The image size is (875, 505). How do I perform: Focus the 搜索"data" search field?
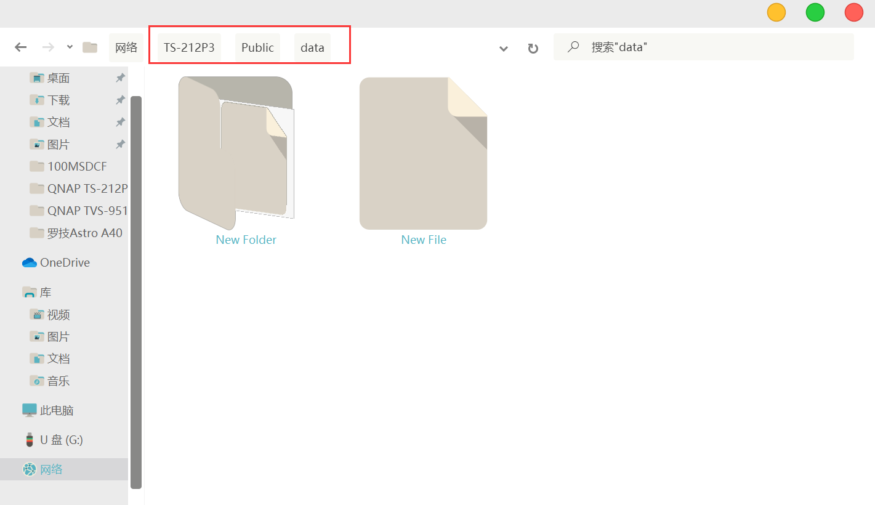point(703,47)
